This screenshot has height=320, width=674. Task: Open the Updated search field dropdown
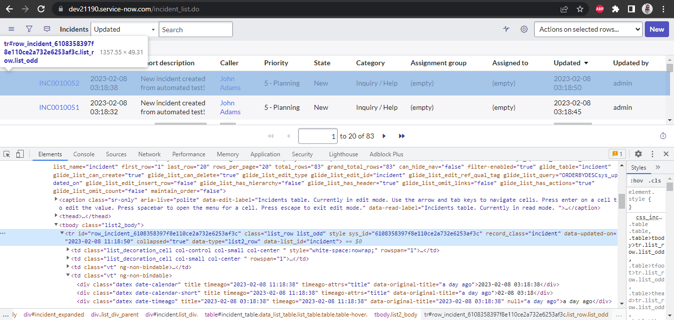125,29
